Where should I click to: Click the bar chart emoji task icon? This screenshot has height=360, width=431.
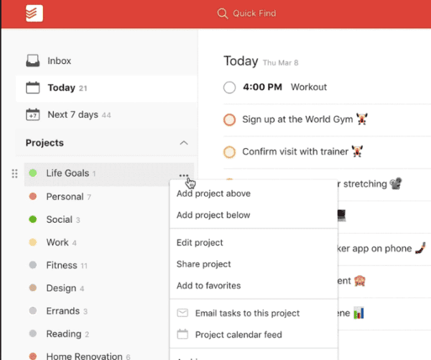358,313
